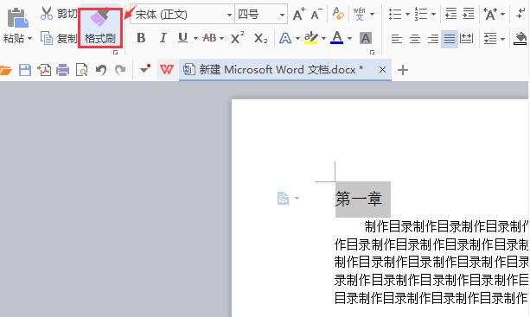This screenshot has height=317, width=530.
Task: Open the font color dropdown arrow
Action: point(349,39)
